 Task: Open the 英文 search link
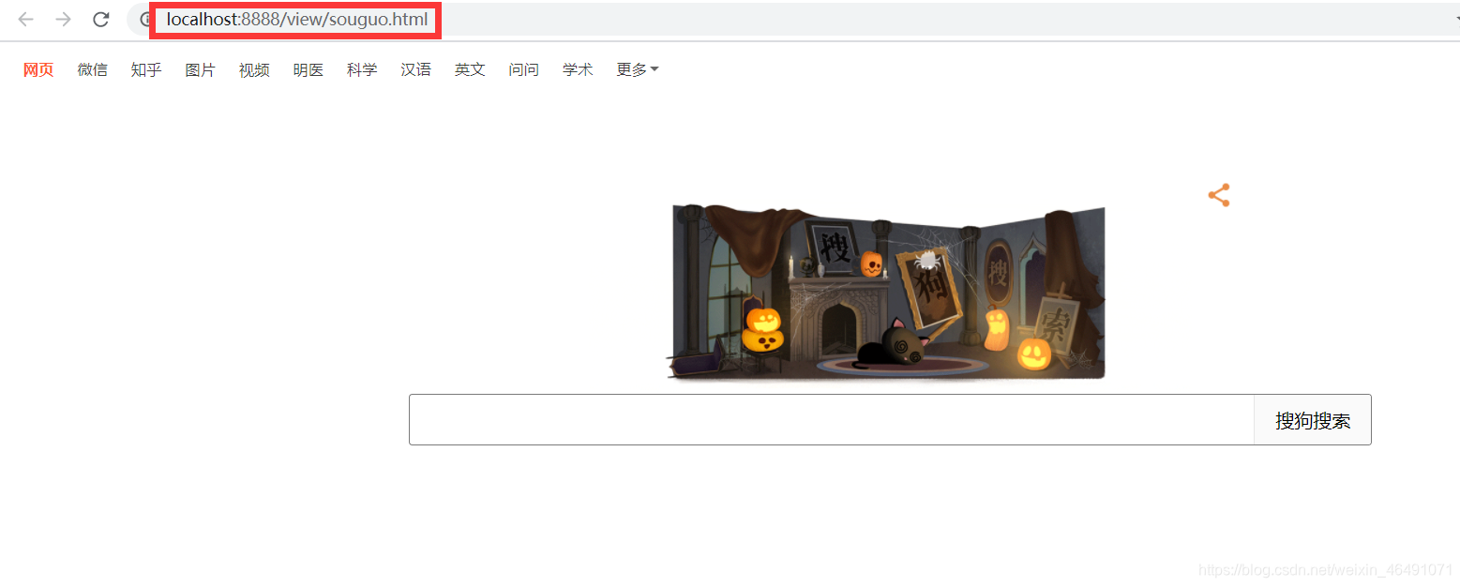point(470,69)
